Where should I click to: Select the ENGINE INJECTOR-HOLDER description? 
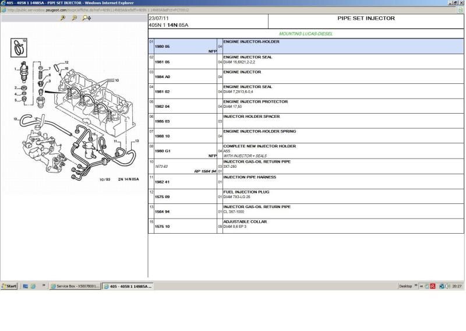251,41
